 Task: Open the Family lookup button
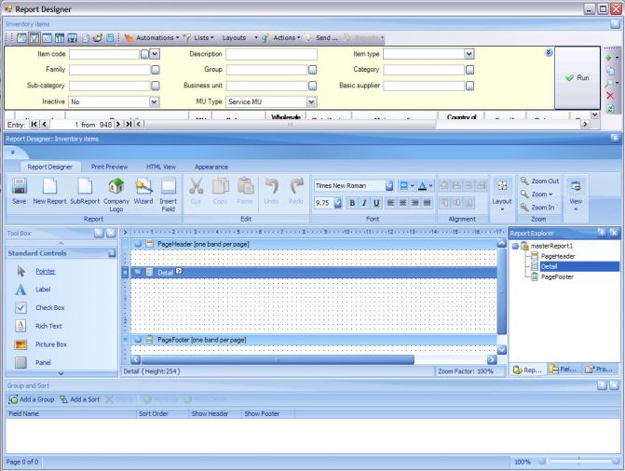(x=156, y=70)
